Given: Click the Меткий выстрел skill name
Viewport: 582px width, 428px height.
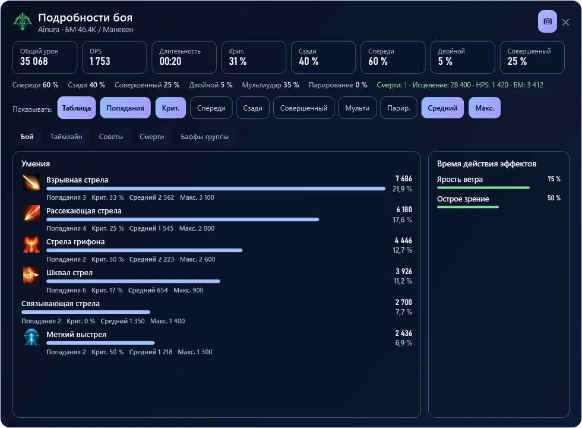Looking at the screenshot, I should click(x=77, y=334).
